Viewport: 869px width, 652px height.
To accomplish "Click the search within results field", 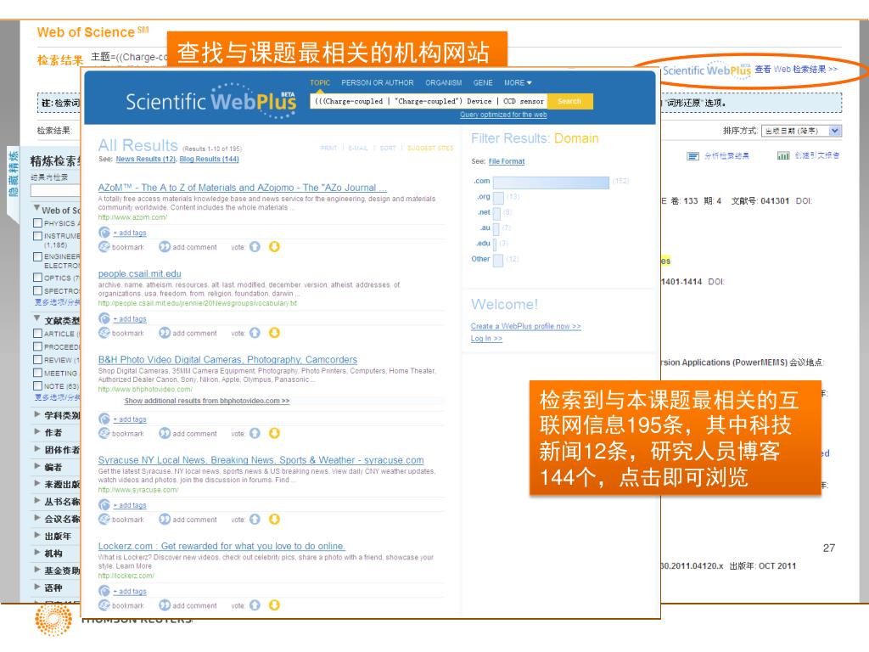I will [55, 191].
